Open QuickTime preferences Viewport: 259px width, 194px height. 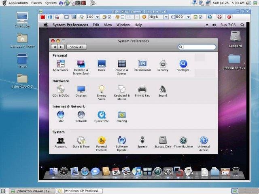[x=102, y=117]
